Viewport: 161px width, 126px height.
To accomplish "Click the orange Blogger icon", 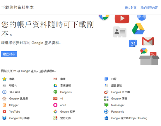I will (4, 105).
